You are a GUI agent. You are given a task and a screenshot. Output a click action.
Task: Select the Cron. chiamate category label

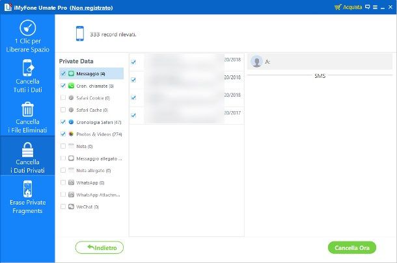pos(95,86)
